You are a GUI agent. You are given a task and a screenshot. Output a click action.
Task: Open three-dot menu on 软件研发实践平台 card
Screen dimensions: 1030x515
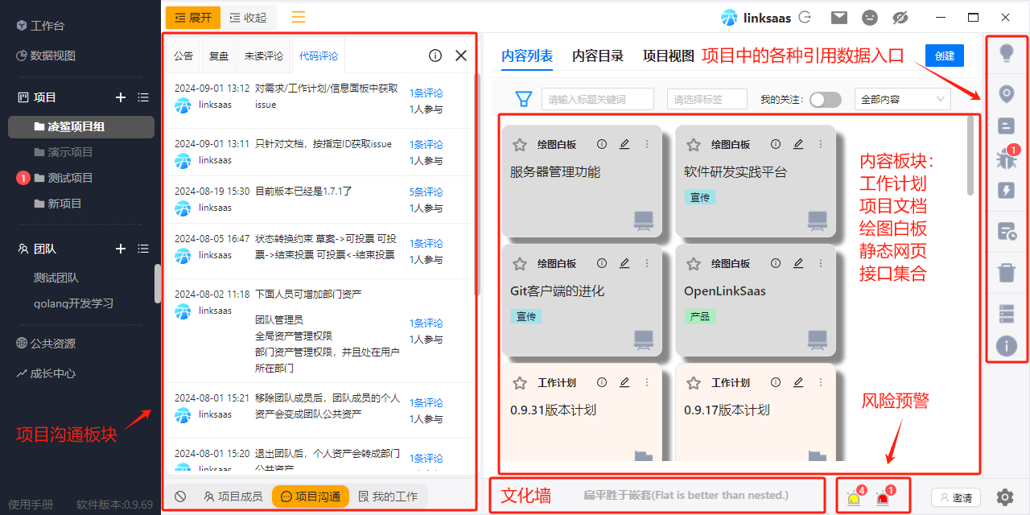tap(821, 144)
